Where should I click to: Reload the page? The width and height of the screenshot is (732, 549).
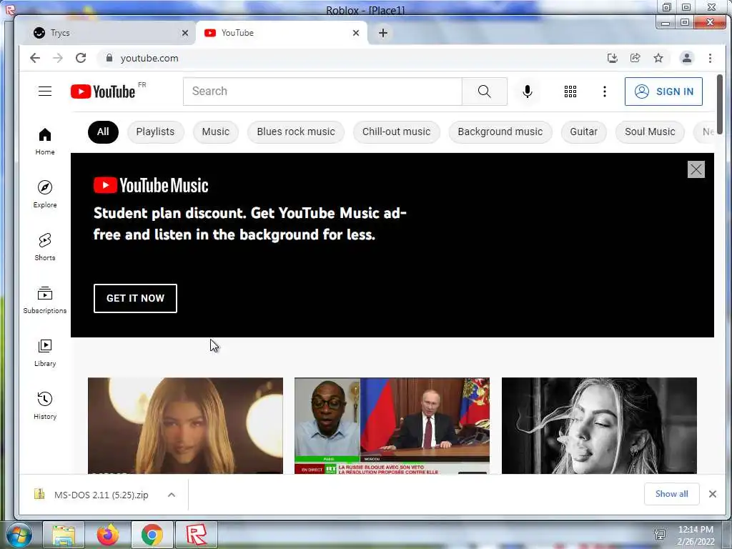(81, 59)
